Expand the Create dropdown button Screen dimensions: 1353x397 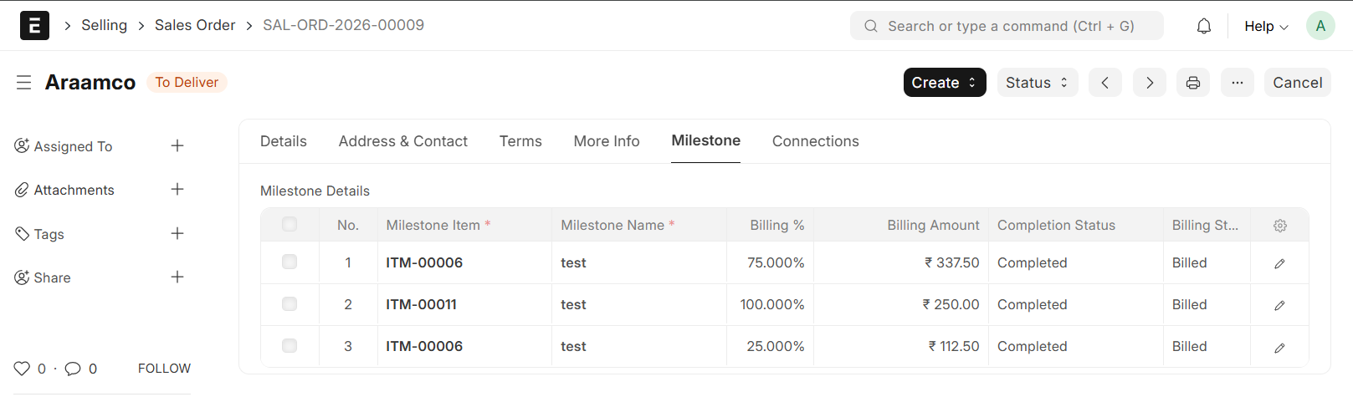(944, 83)
